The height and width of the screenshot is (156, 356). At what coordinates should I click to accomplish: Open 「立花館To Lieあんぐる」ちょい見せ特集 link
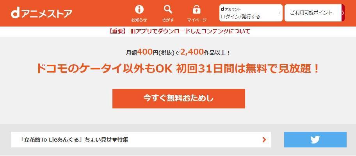tap(141, 140)
